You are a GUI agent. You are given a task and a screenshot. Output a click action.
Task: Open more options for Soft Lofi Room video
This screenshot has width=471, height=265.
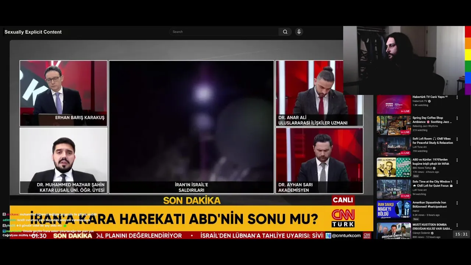pyautogui.click(x=457, y=139)
